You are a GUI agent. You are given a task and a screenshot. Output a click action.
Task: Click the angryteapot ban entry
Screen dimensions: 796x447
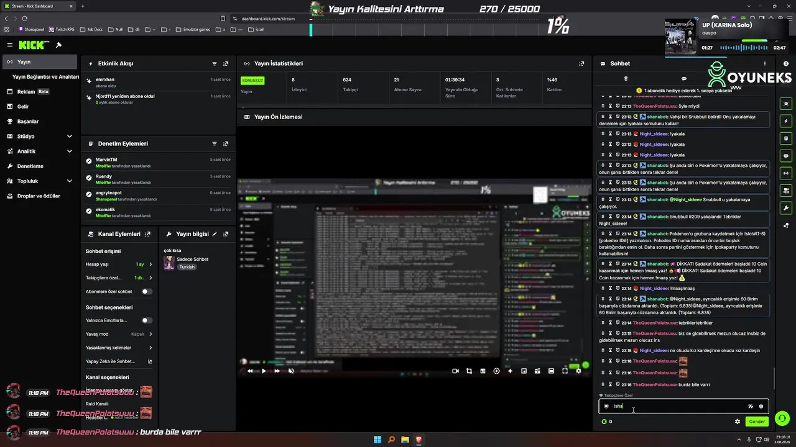(159, 196)
